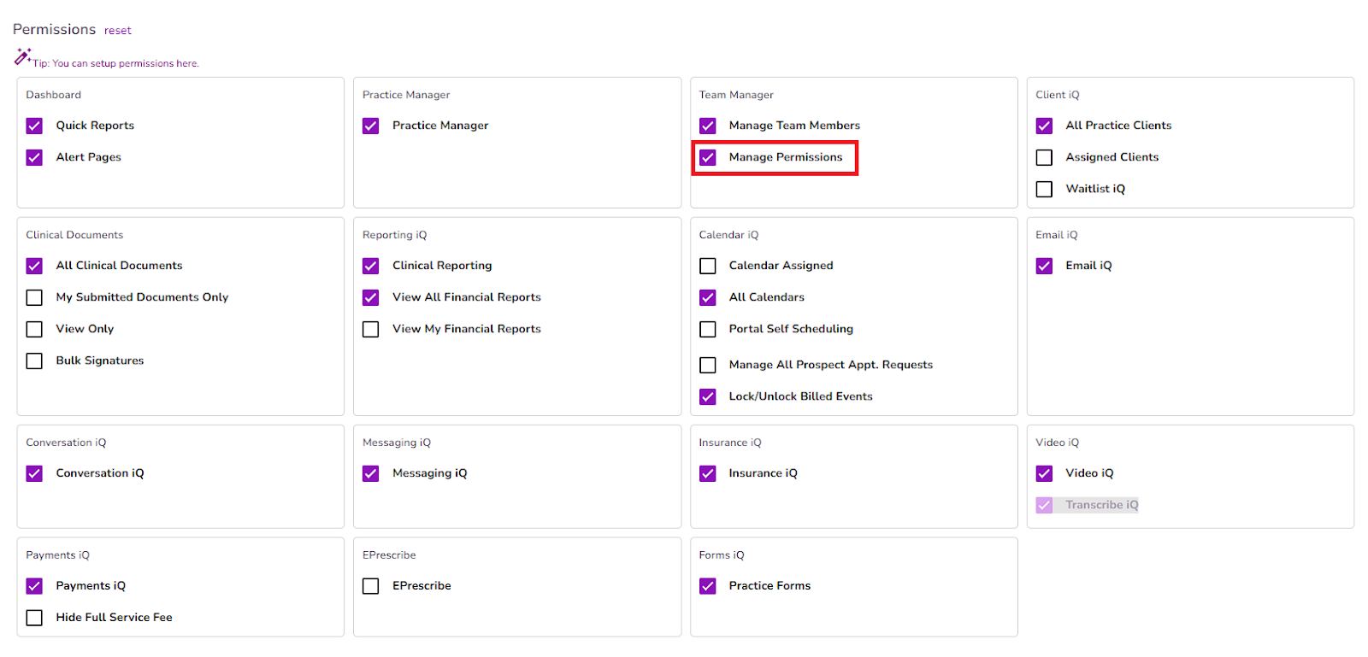Image resolution: width=1368 pixels, height=657 pixels.
Task: Uncheck the Messaging iQ permission checkbox
Action: click(x=370, y=473)
